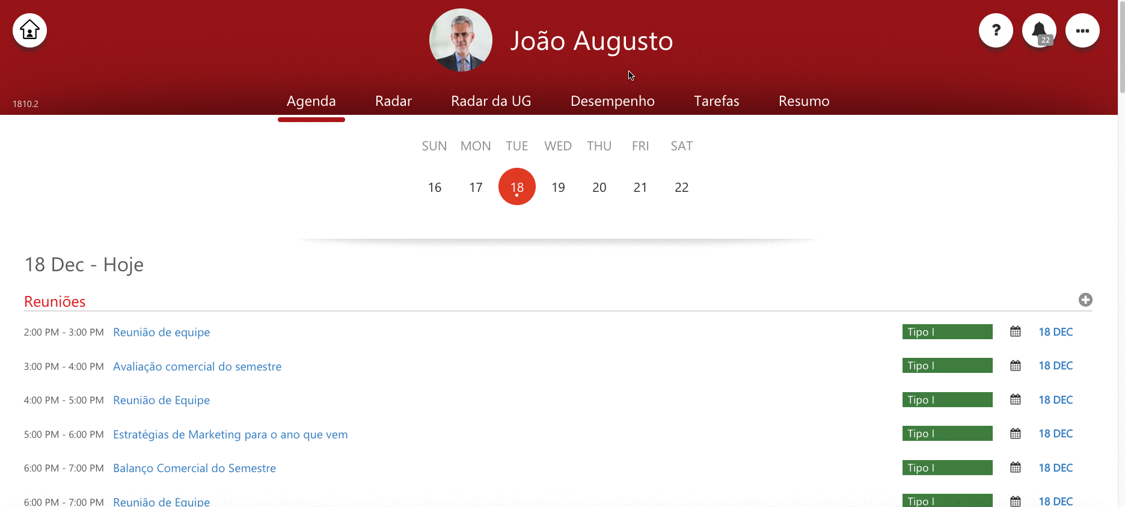Open the Desempenho tab
Image resolution: width=1125 pixels, height=507 pixels.
point(612,101)
